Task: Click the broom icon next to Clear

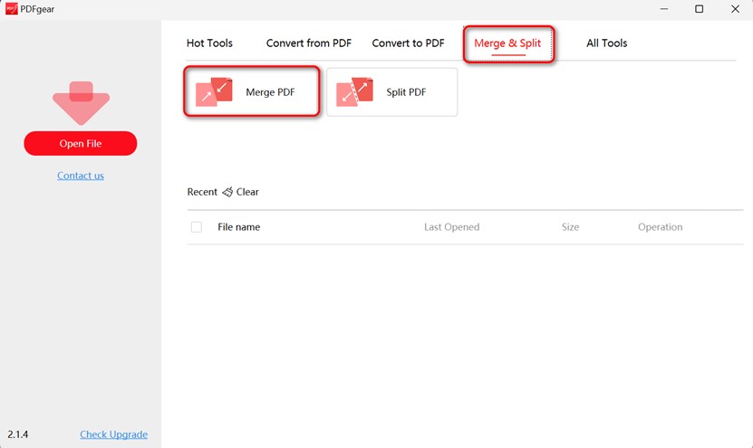Action: [x=227, y=192]
